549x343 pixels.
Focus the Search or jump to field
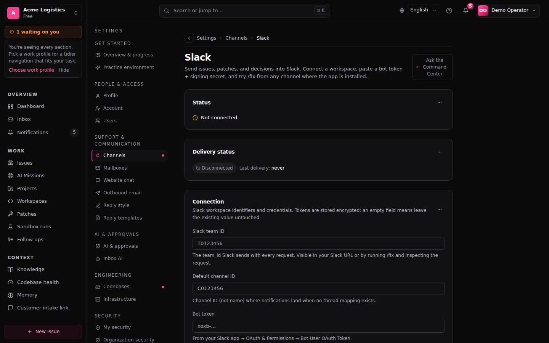[245, 11]
